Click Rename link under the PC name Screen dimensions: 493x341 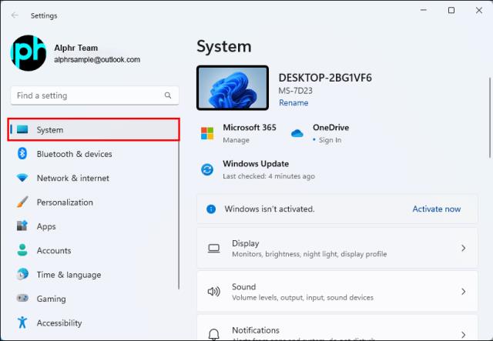(293, 103)
